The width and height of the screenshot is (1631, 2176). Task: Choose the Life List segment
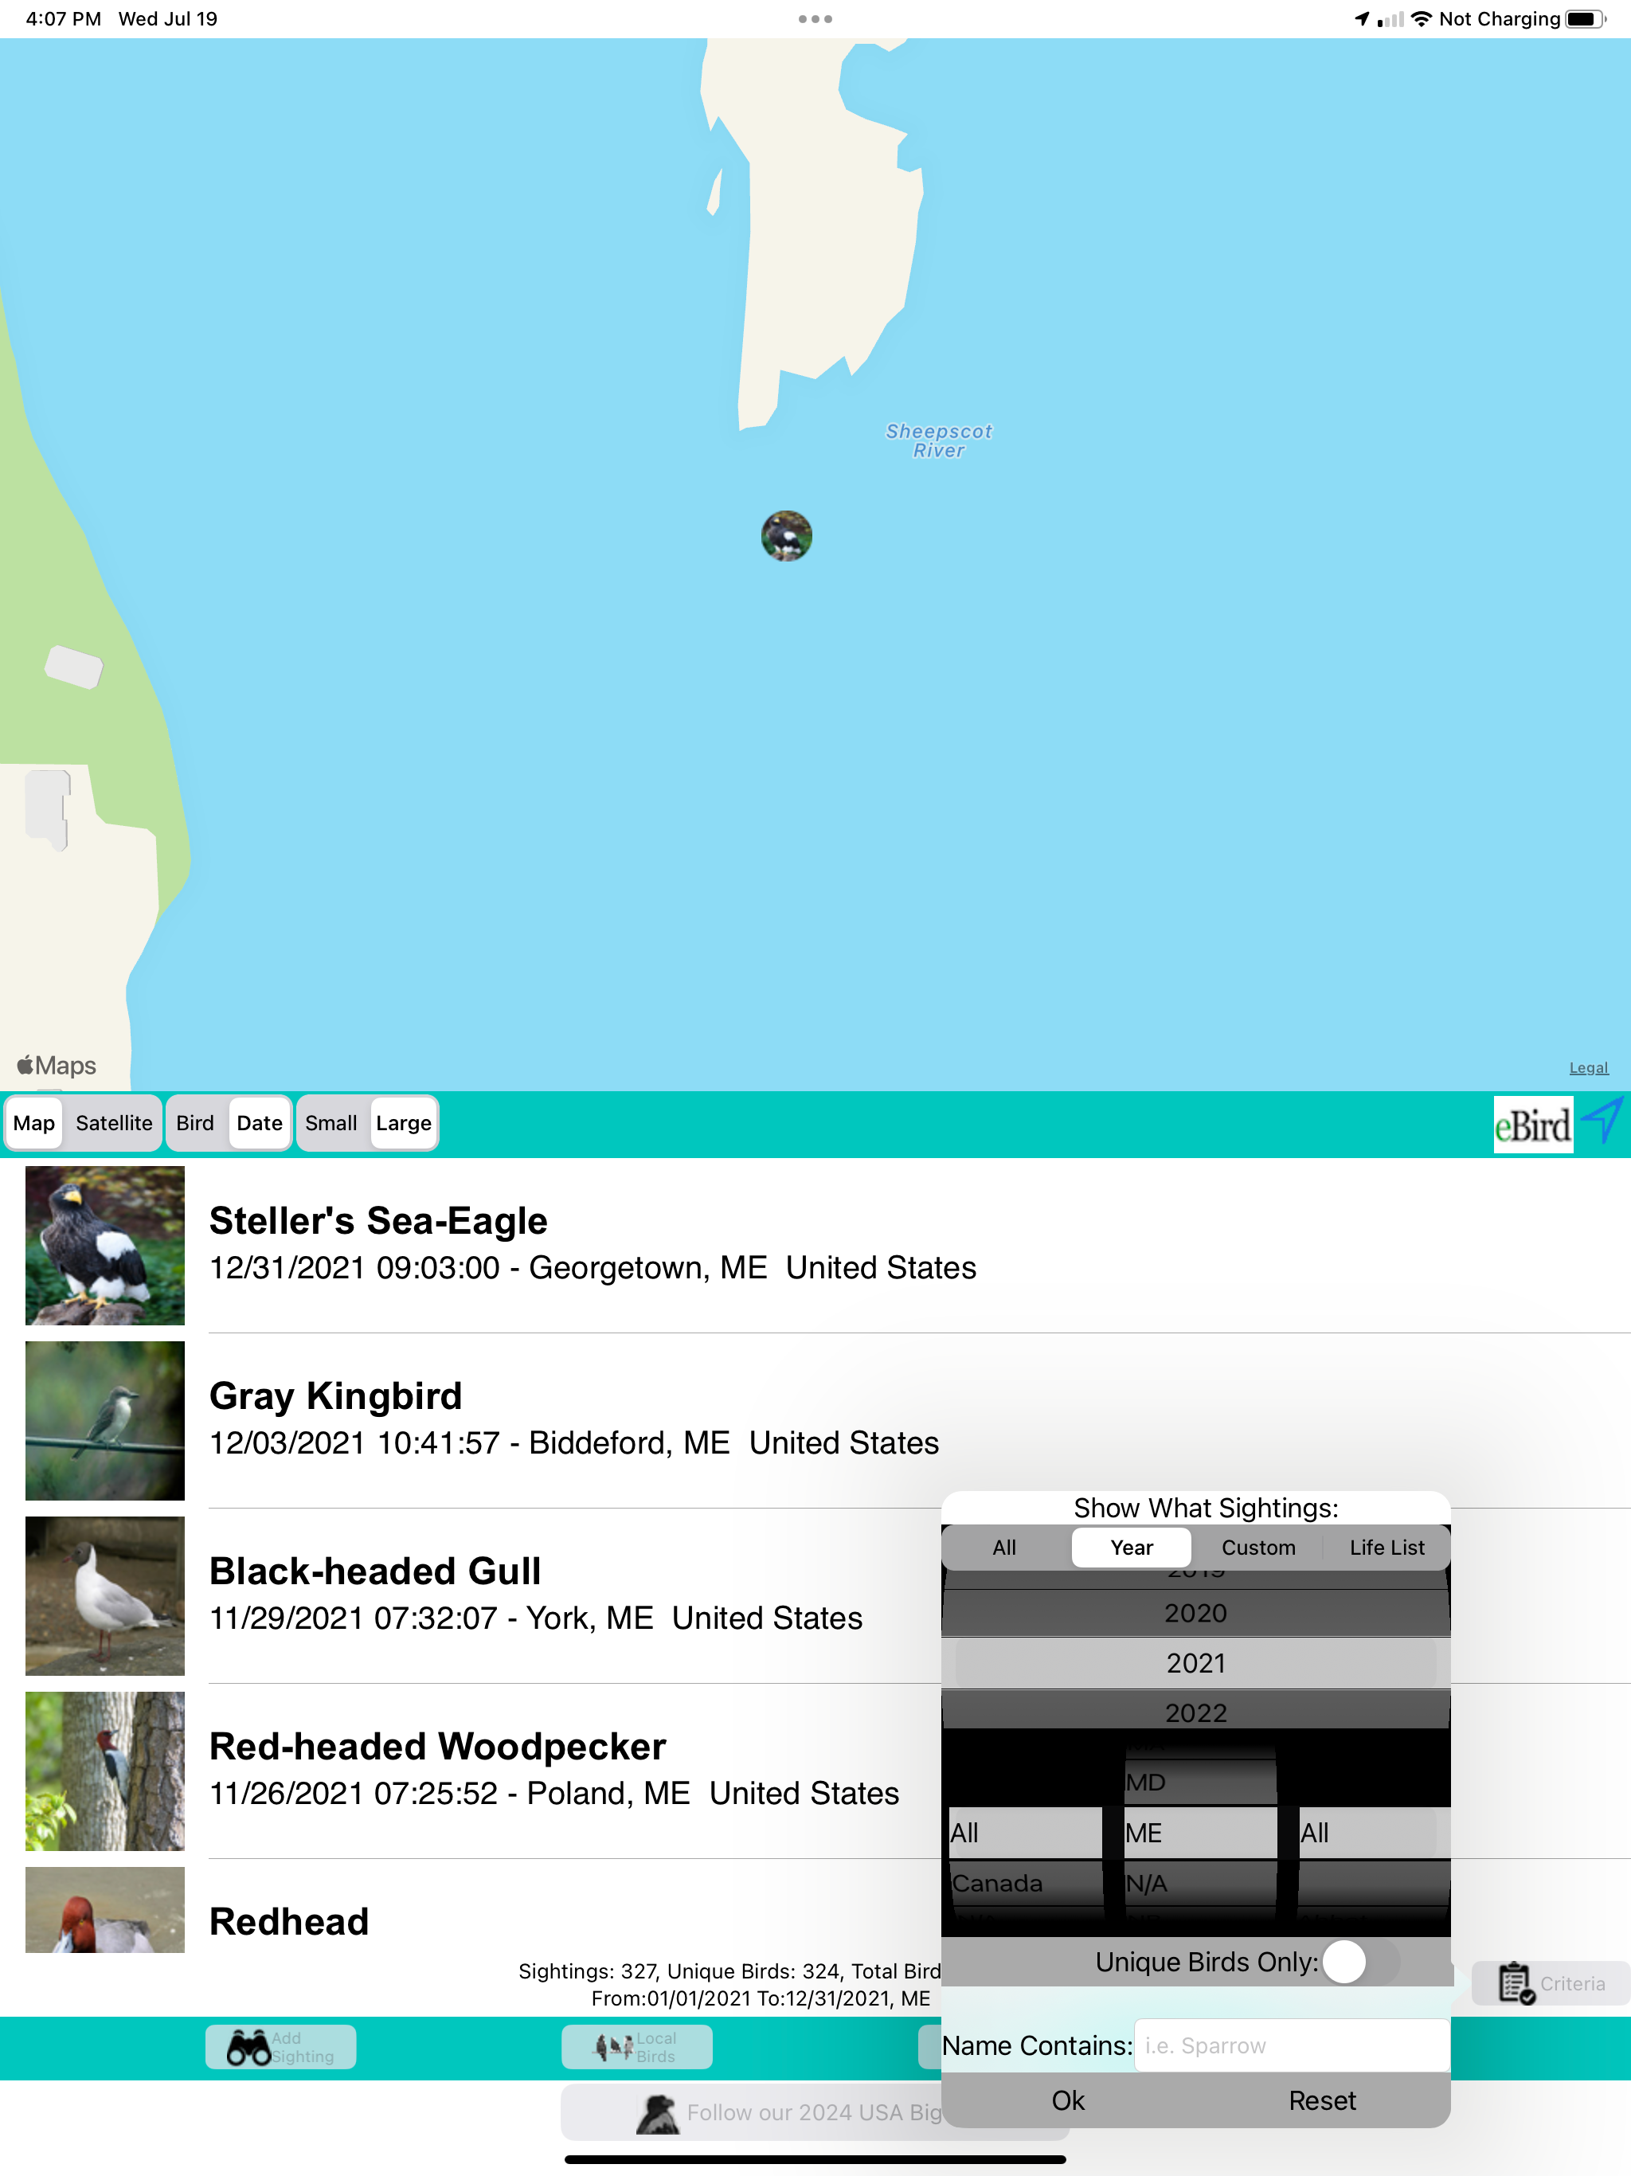(x=1386, y=1548)
